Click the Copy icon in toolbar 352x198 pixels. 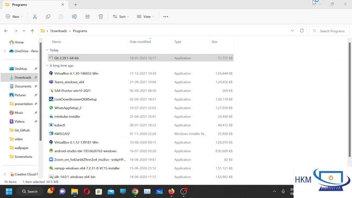[x=48, y=16]
